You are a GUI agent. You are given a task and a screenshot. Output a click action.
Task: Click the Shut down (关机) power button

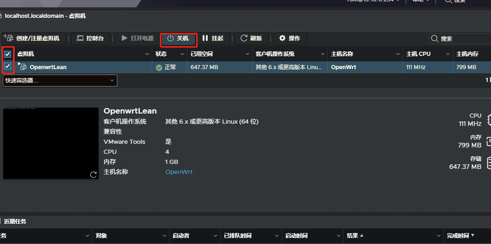pos(178,38)
